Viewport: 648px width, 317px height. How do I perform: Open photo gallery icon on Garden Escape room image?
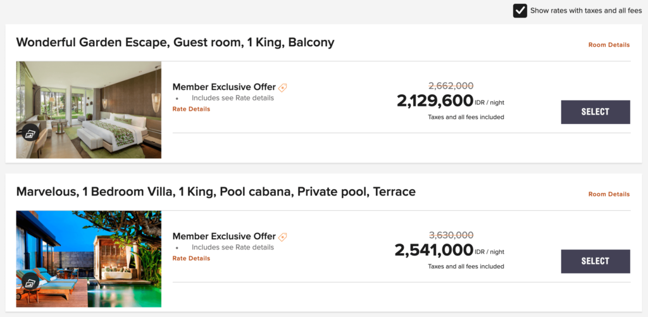(30, 133)
